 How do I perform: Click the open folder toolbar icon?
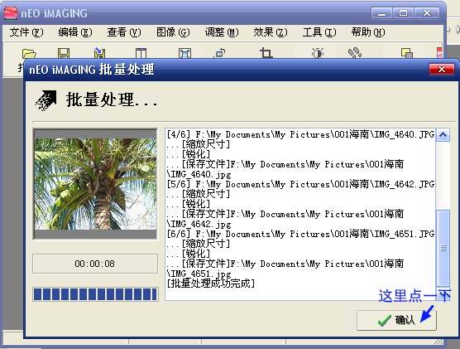coord(29,53)
